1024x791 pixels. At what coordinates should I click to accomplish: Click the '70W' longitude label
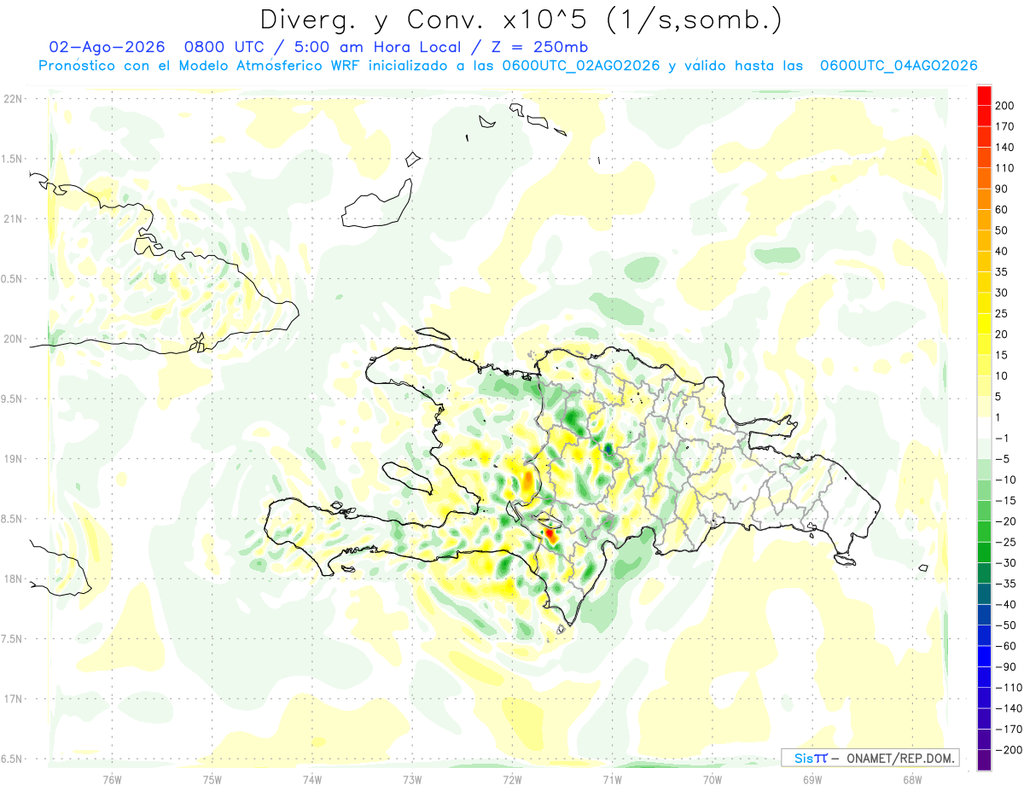(713, 778)
